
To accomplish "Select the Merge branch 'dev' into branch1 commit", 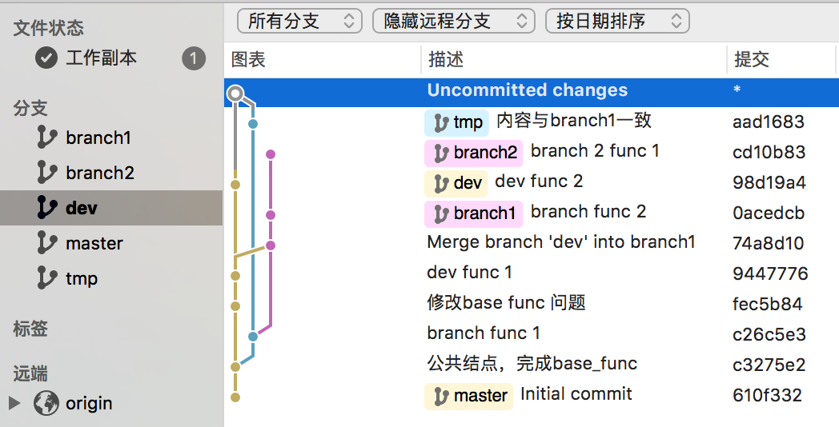I will click(x=560, y=242).
